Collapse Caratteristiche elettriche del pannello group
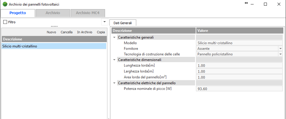The image size is (286, 119). (114, 83)
